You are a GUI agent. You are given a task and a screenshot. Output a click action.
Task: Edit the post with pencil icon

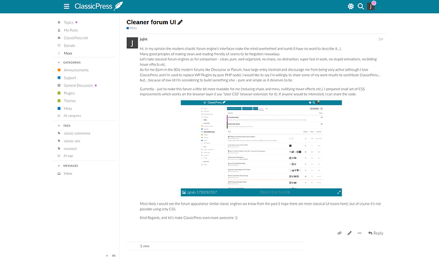tap(349, 233)
